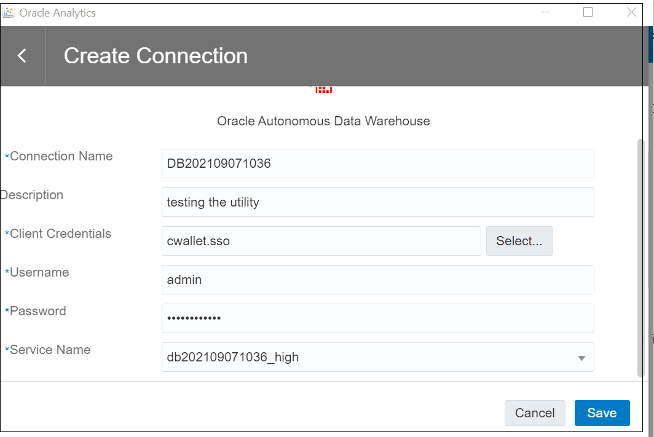Click the dialog's vertical scrollbar

coord(641,258)
